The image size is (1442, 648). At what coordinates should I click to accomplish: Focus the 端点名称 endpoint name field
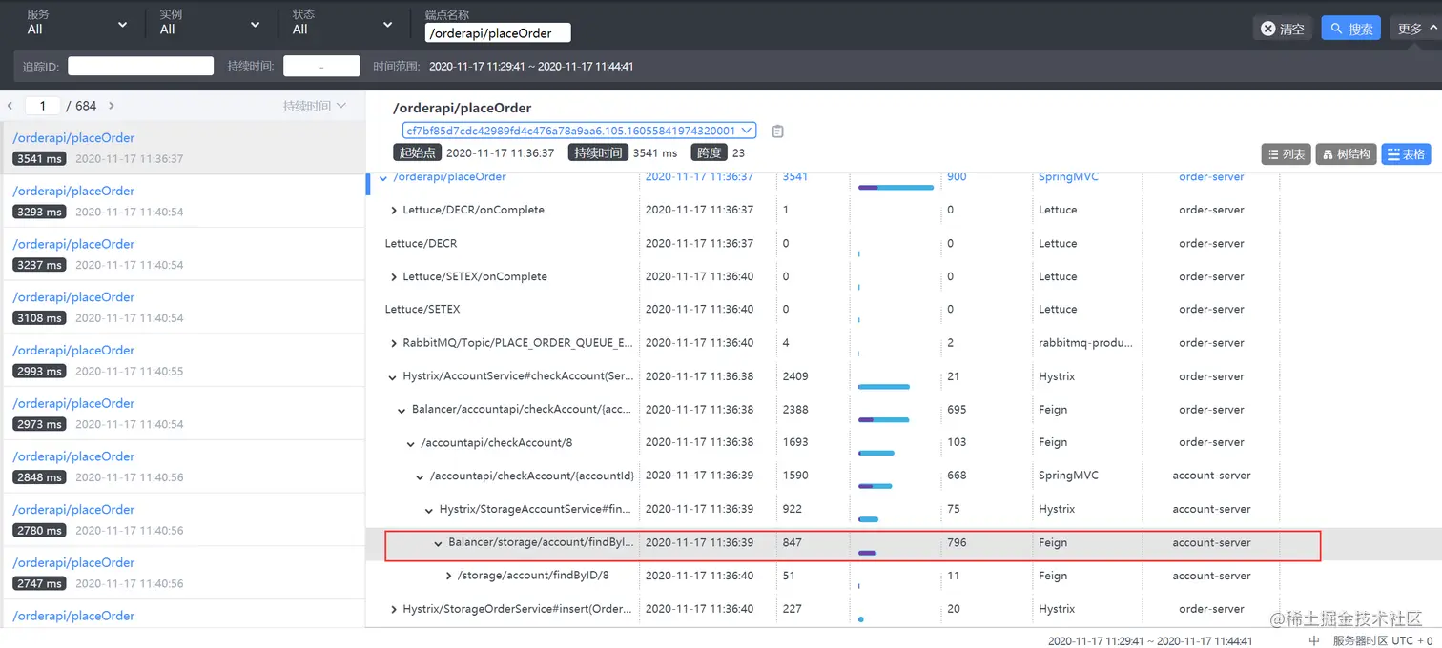497,32
